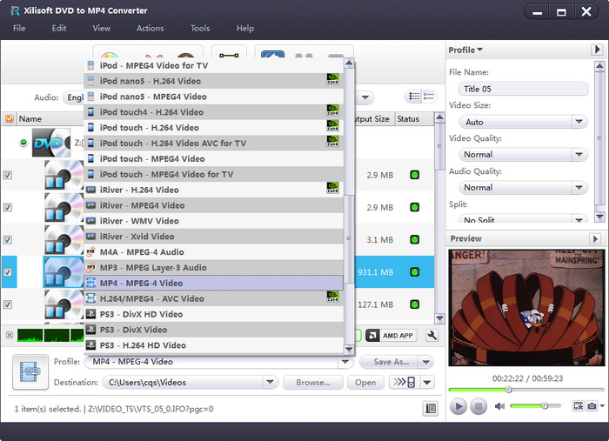609x441 pixels.
Task: Open the Video Quality Normal dropdown
Action: [x=579, y=155]
